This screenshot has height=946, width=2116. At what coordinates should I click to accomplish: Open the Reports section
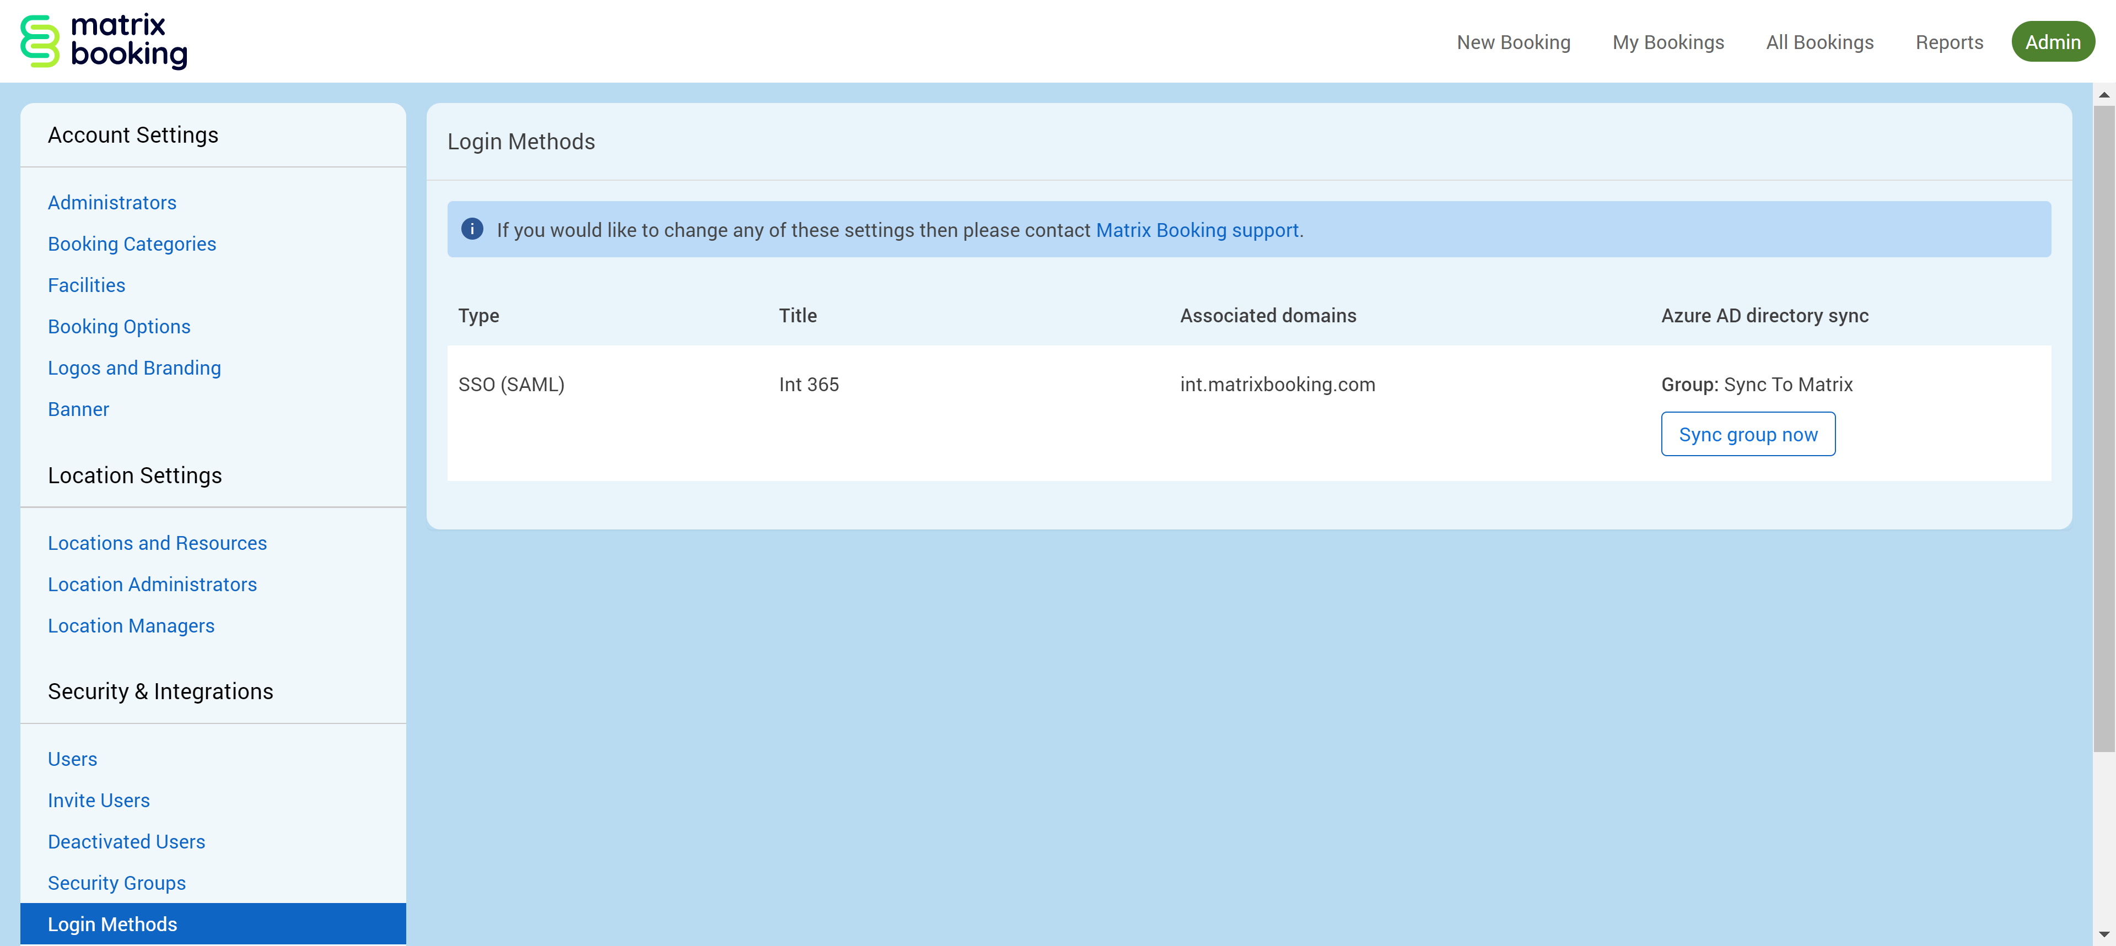tap(1948, 42)
